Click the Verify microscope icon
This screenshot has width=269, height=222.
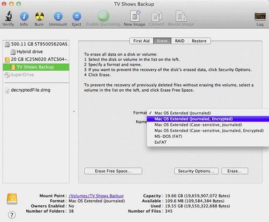[x=8, y=16]
